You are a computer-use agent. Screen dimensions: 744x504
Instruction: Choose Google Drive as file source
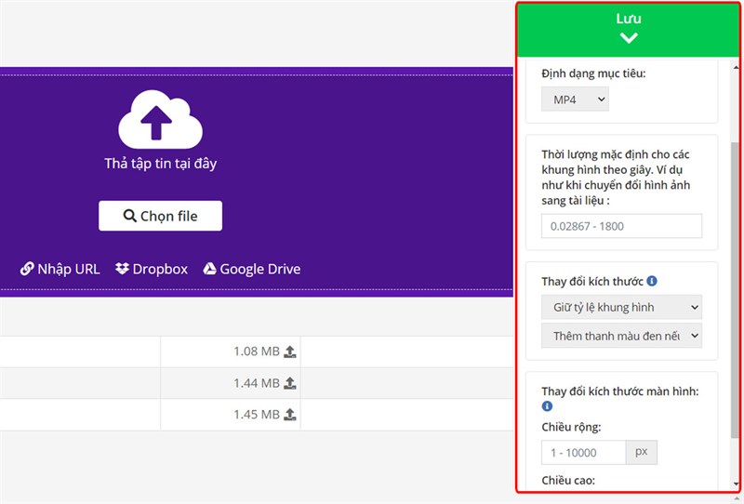pos(252,269)
